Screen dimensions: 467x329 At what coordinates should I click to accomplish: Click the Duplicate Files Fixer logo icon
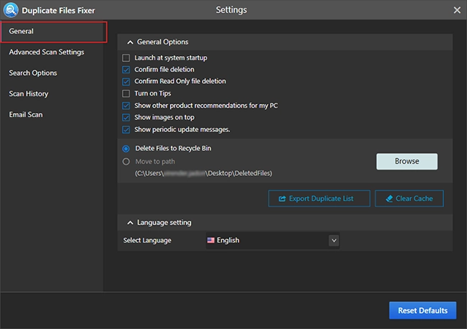[x=11, y=10]
